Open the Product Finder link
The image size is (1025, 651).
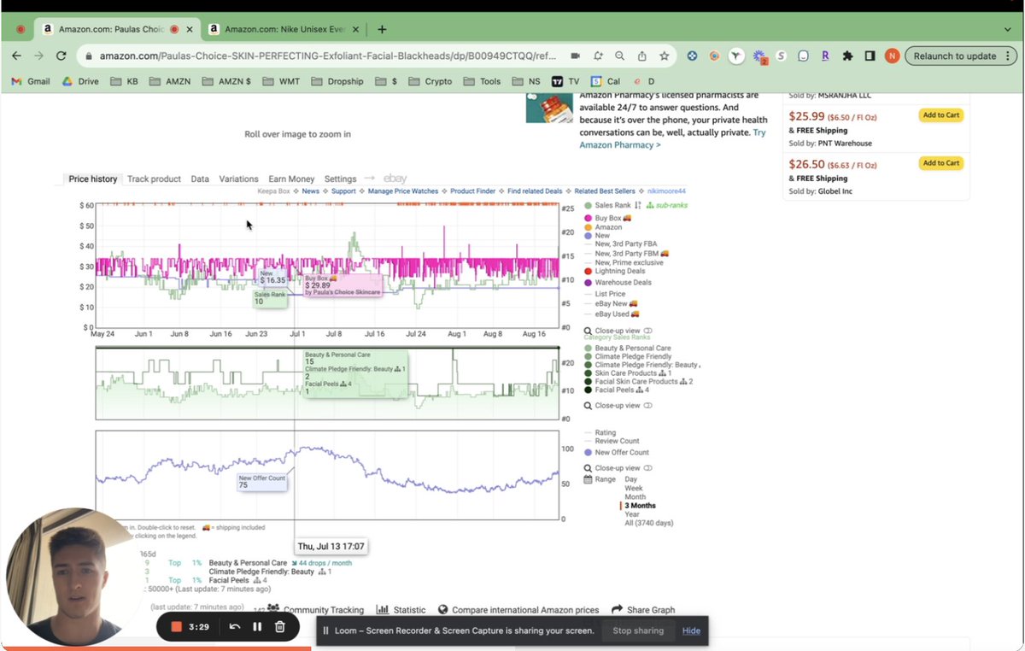tap(472, 191)
